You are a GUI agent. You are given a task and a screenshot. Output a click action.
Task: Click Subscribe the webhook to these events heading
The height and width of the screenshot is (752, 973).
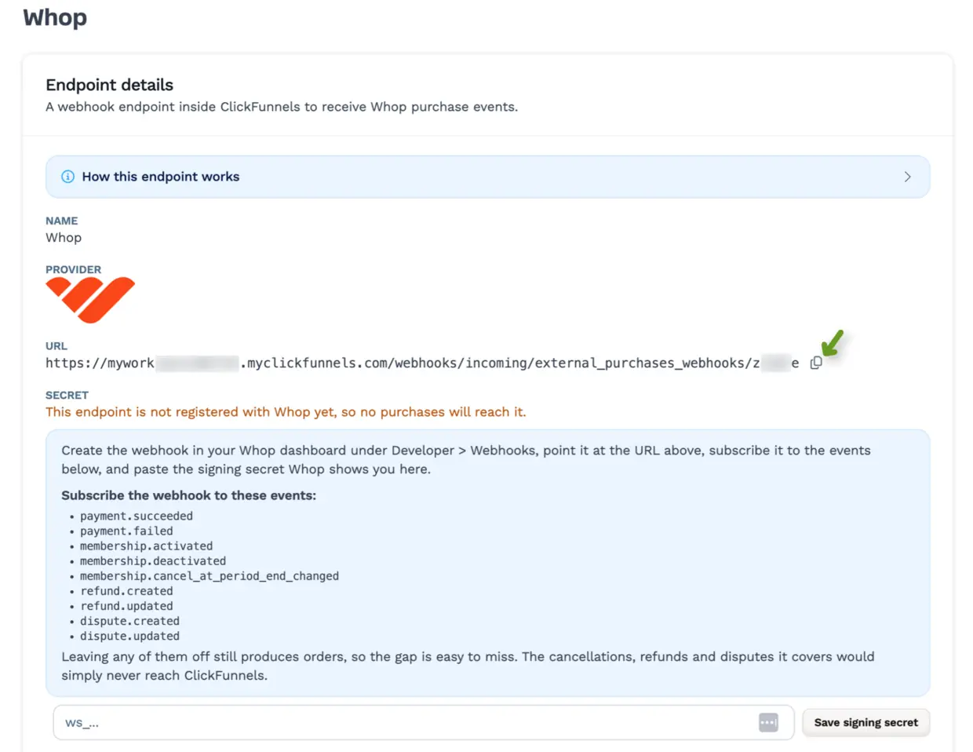pyautogui.click(x=189, y=495)
